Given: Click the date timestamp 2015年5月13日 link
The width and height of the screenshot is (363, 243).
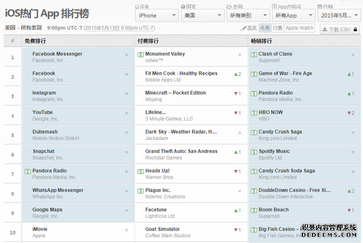Looking at the screenshot, I should pyautogui.click(x=119, y=28).
